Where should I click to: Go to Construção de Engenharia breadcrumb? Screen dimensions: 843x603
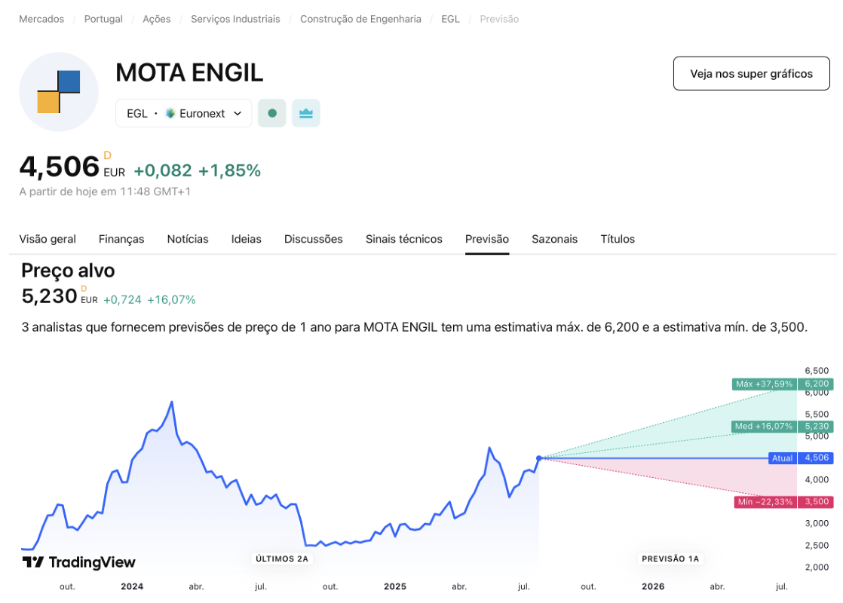(360, 19)
